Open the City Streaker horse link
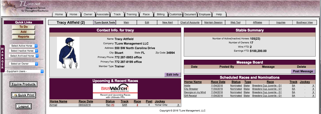The image size is (321, 114). (x=191, y=89)
